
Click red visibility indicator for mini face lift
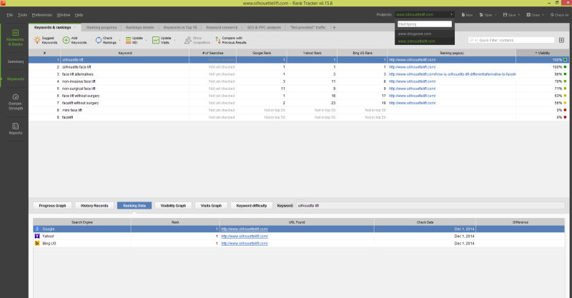point(565,110)
